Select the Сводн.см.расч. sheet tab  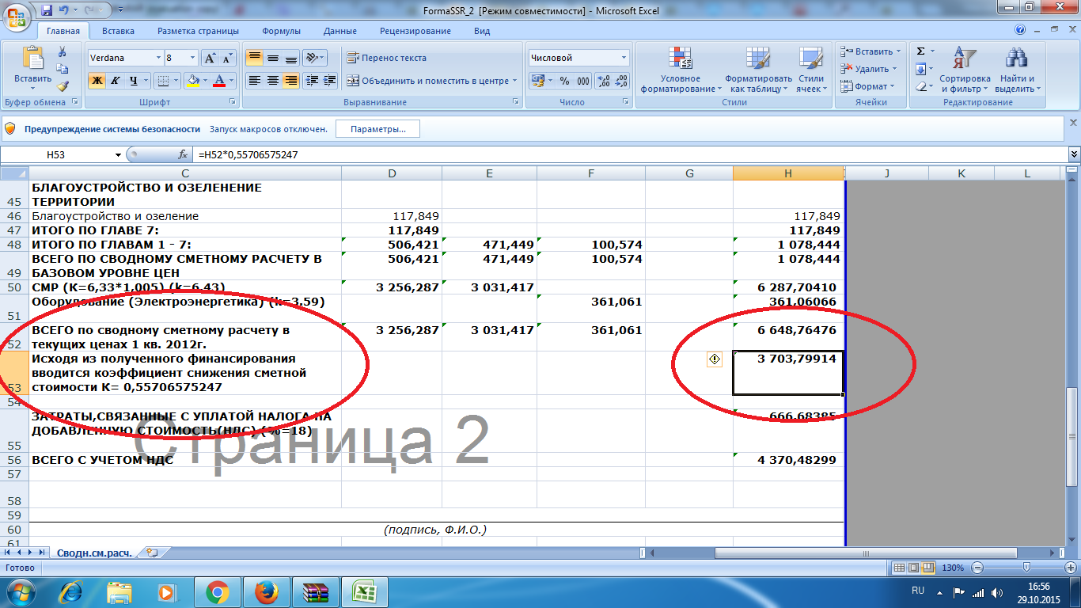(x=94, y=553)
